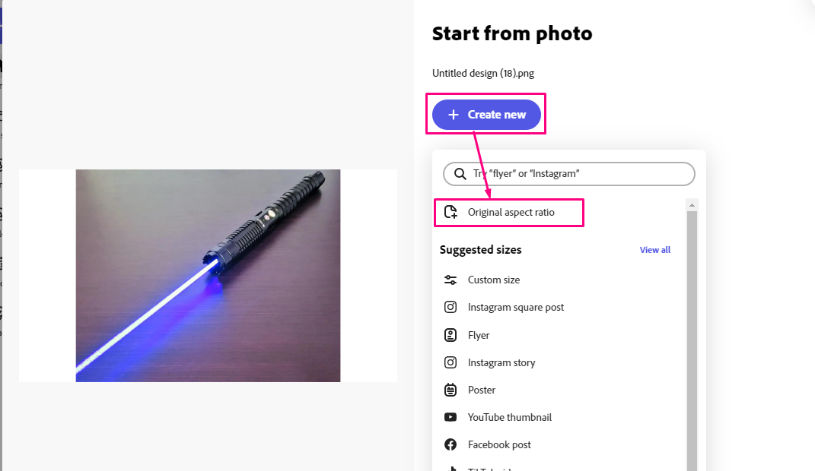Viewport: 815px width, 471px height.
Task: Select the Poster size
Action: (x=482, y=390)
